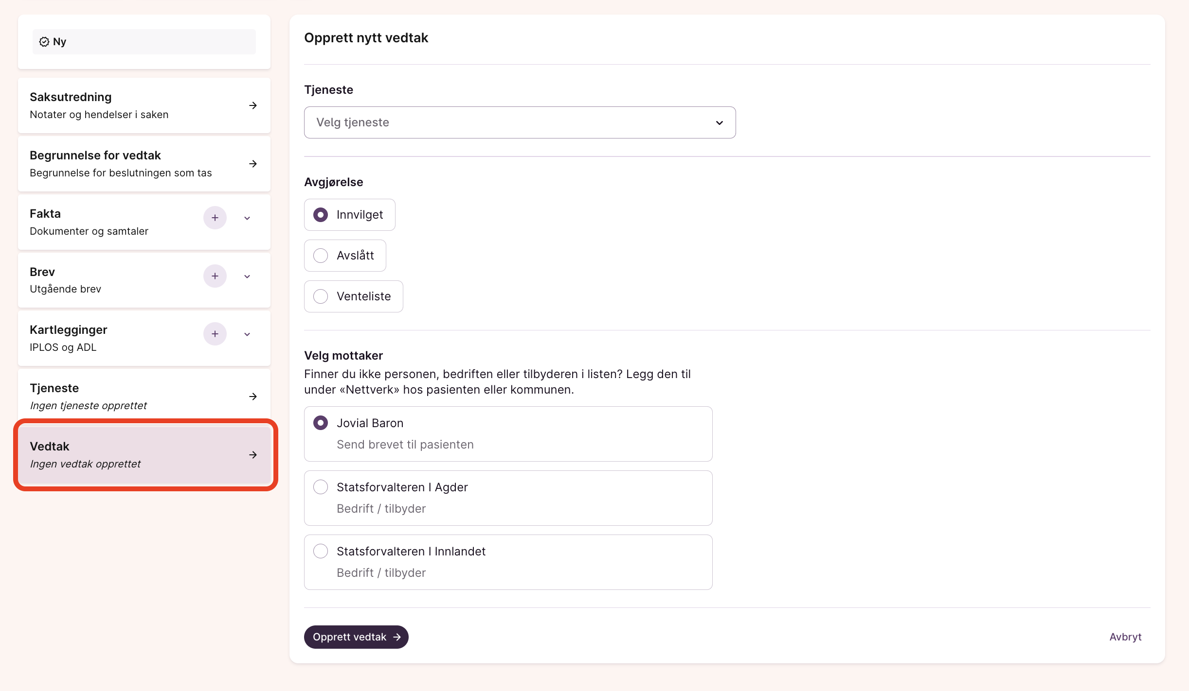This screenshot has height=691, width=1189.
Task: Open the Velg tjeneste dropdown
Action: 519,122
